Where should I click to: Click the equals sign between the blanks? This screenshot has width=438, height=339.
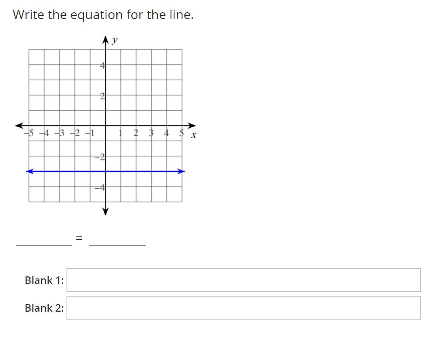[80, 238]
